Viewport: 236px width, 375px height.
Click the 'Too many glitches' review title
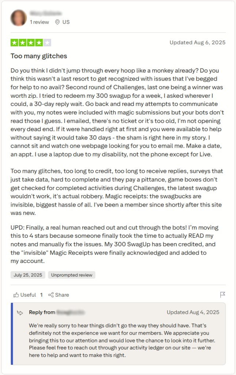39,56
